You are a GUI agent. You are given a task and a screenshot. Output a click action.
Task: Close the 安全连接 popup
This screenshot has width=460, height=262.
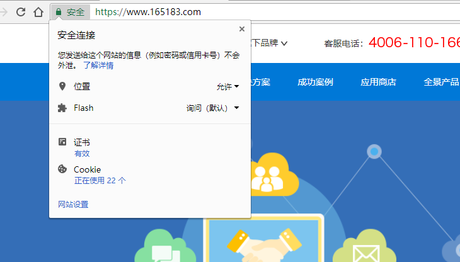click(242, 29)
